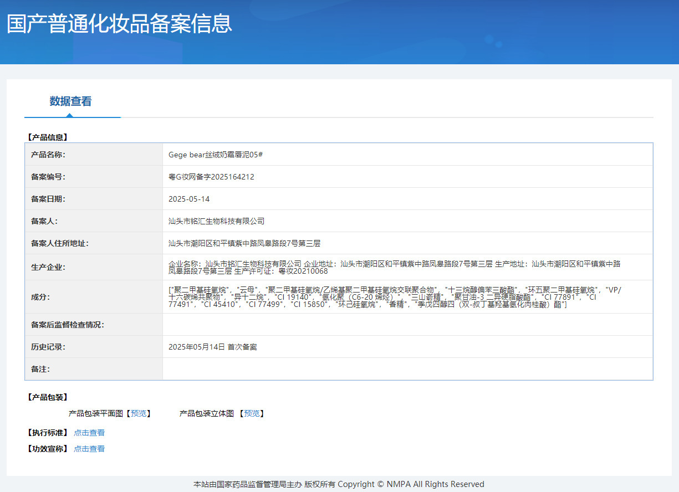Click the 生产企业 details cell

point(407,267)
